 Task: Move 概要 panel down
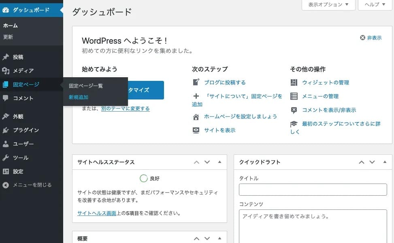point(207,239)
